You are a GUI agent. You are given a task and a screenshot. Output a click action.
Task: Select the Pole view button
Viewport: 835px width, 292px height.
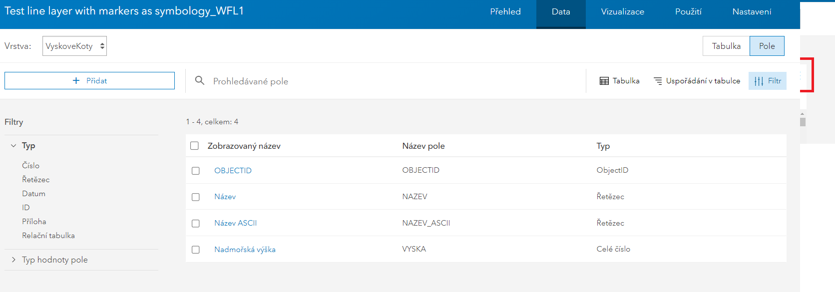coord(767,46)
